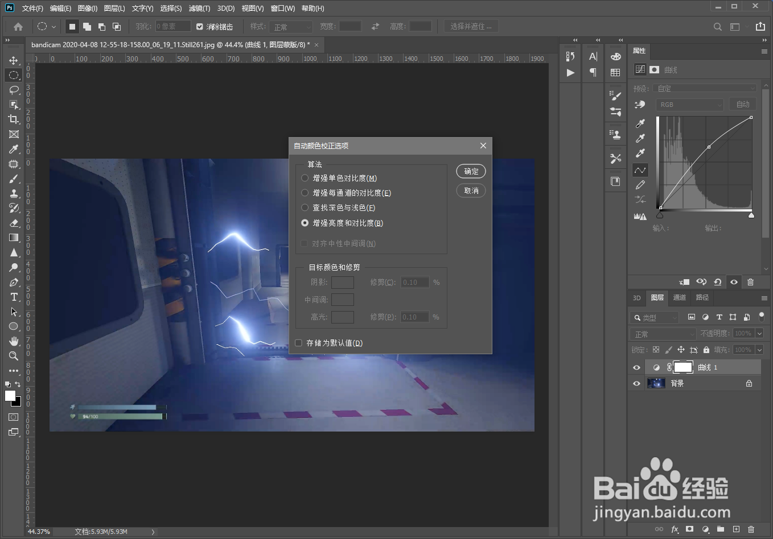773x539 pixels.
Task: Click the 羽化 feather input field
Action: tap(173, 27)
